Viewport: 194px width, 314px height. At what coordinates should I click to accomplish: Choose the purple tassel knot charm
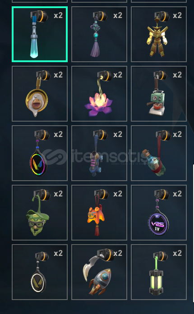99,34
